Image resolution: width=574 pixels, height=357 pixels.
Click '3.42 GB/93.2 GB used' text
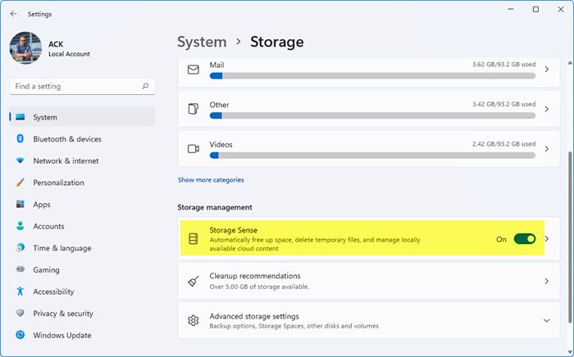(503, 104)
